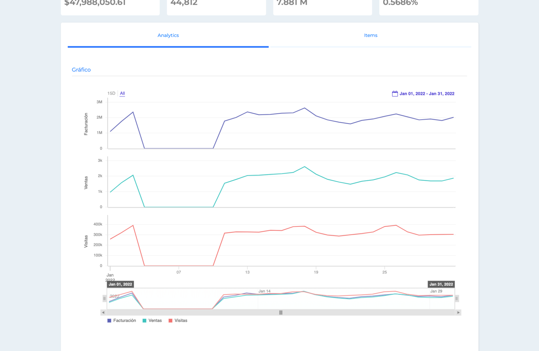The image size is (539, 351).
Task: Click the Jan 31, 2022 end label
Action: click(x=441, y=284)
